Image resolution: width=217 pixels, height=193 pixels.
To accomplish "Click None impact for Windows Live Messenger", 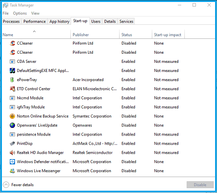I will click(159, 171).
